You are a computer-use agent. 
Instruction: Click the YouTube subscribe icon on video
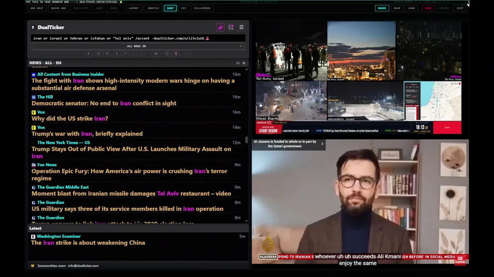coord(460,260)
